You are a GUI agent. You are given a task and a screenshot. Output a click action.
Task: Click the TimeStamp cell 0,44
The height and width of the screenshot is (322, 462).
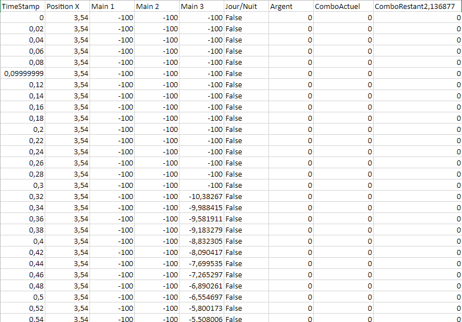coord(23,264)
